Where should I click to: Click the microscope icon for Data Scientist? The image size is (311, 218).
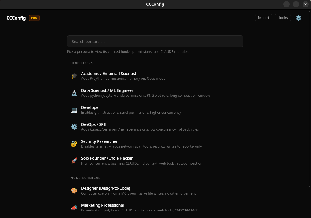[74, 93]
